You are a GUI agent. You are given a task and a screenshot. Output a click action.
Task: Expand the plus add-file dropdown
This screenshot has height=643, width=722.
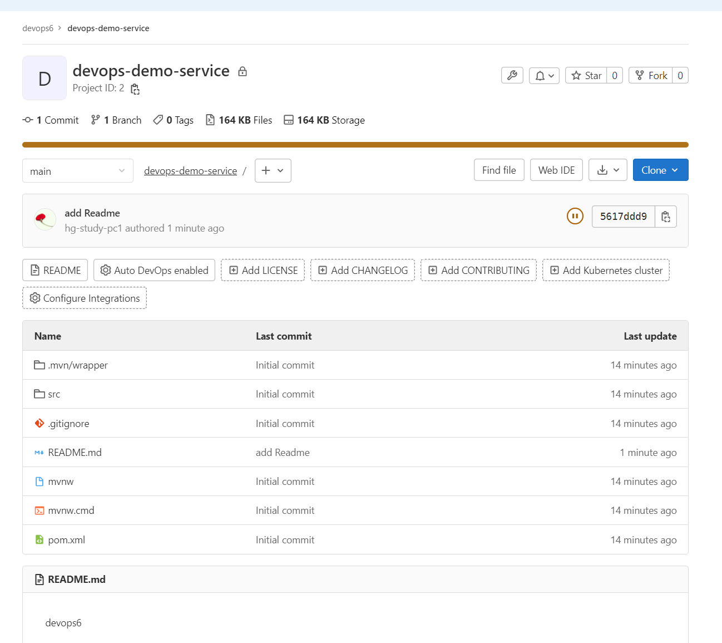point(273,170)
